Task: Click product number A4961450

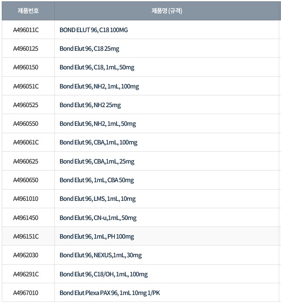Action: coord(26,217)
